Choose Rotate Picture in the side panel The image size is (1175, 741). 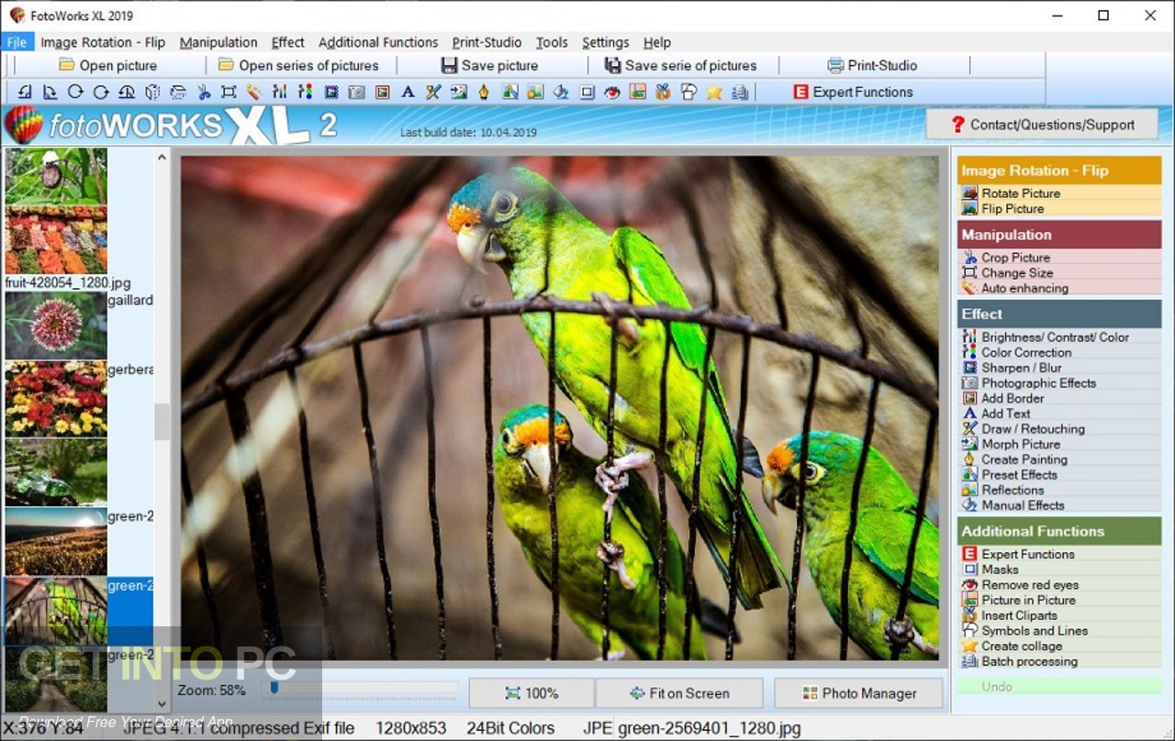1020,193
